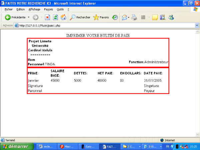200x150 pixels.
Task: Switch to the Easy... taskbar item
Action: tap(89, 147)
